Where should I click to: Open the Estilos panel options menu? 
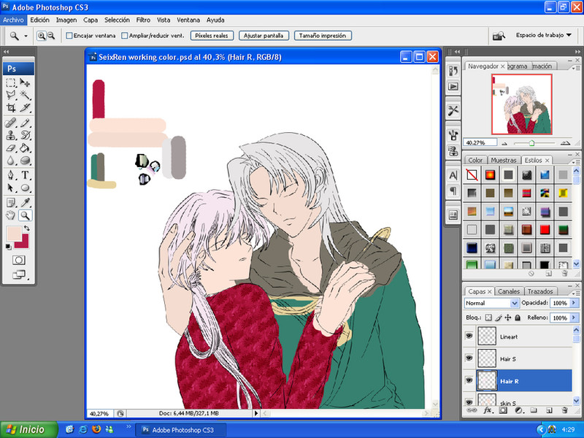pyautogui.click(x=576, y=161)
